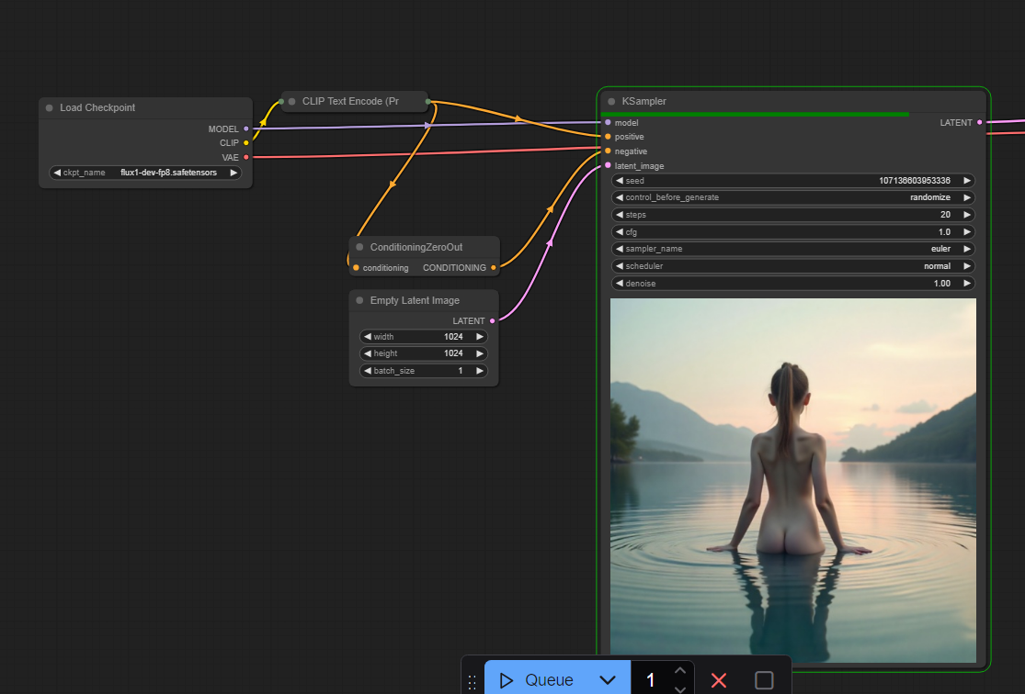This screenshot has height=694, width=1025.
Task: Click the CLIP Text Encode (Pr node title
Action: click(350, 101)
